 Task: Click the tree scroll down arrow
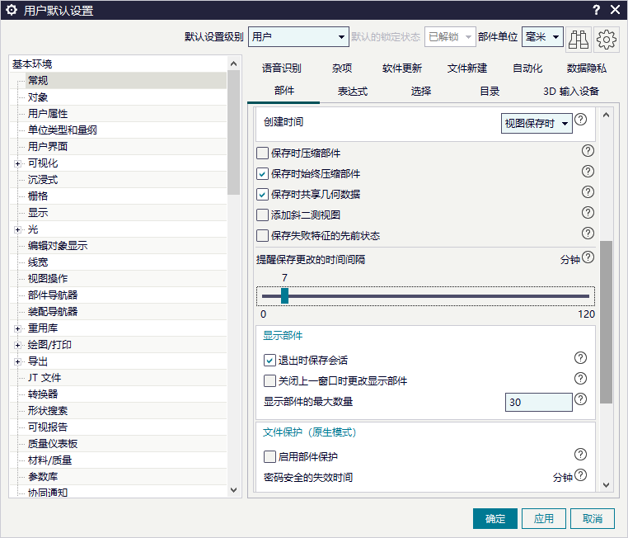point(234,490)
